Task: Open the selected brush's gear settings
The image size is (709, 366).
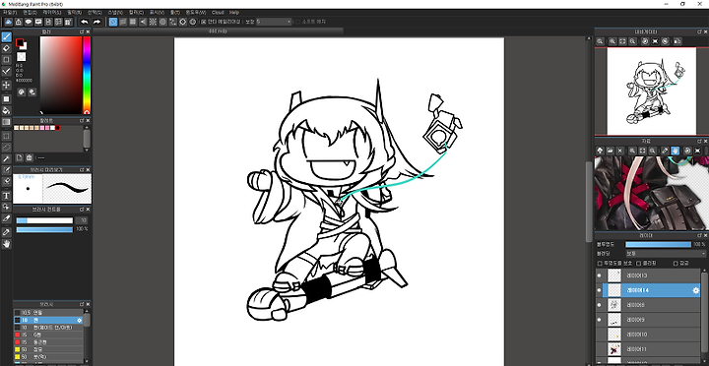Action: (80, 320)
